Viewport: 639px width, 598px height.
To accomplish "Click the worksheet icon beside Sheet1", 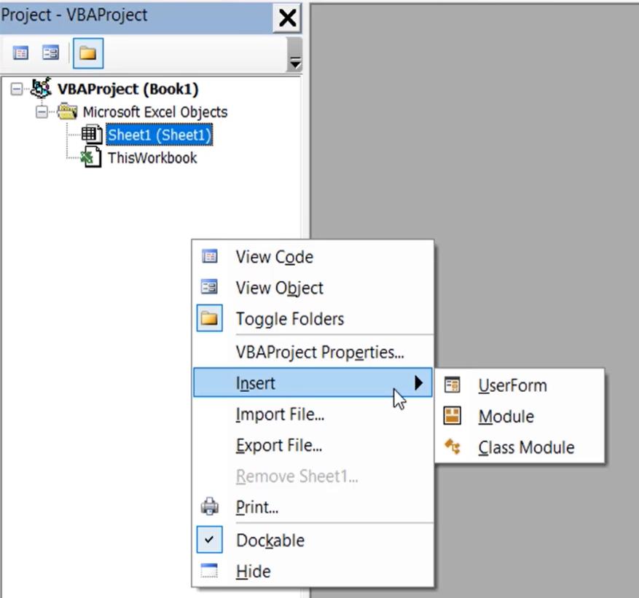I will pos(90,134).
